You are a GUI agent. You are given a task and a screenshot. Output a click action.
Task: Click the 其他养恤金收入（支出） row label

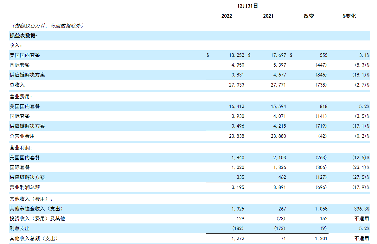[36, 209]
